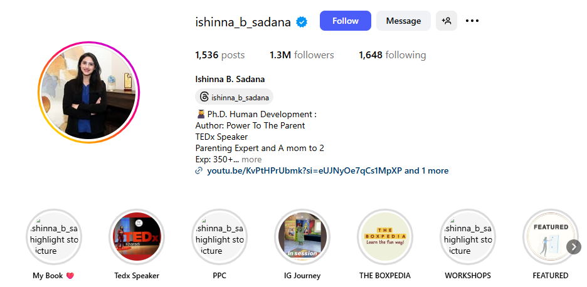Show next highlights with right arrow
587x287 pixels.
(x=574, y=247)
